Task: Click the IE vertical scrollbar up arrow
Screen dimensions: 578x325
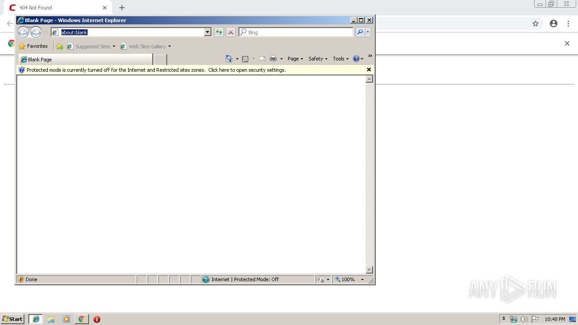Action: [369, 79]
